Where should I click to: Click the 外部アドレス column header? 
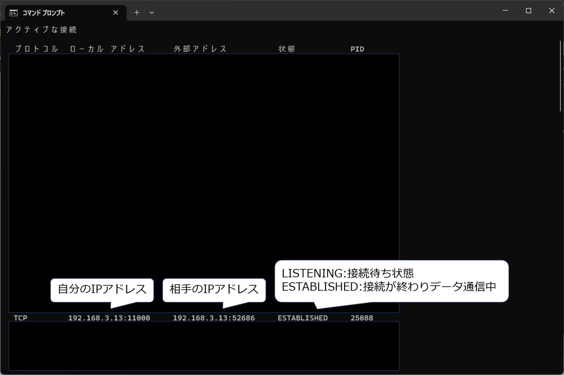[x=200, y=48]
